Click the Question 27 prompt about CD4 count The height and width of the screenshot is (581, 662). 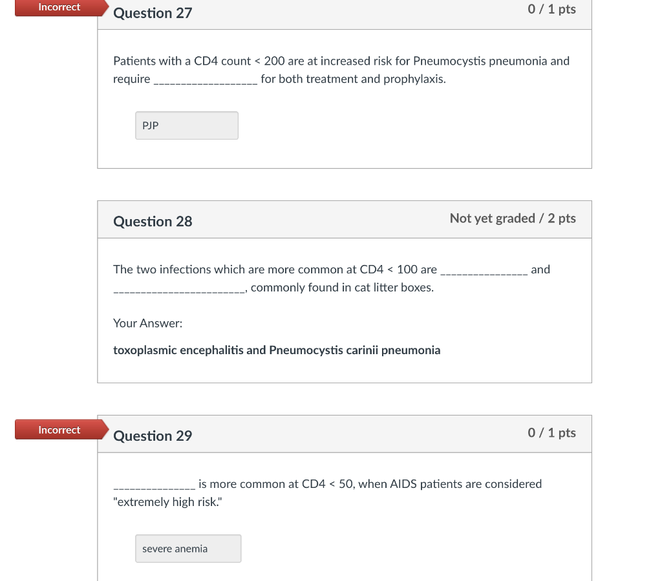coord(341,61)
